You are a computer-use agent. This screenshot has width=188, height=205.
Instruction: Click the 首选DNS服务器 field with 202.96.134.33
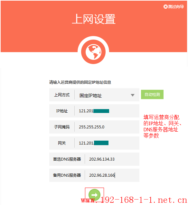112,159
